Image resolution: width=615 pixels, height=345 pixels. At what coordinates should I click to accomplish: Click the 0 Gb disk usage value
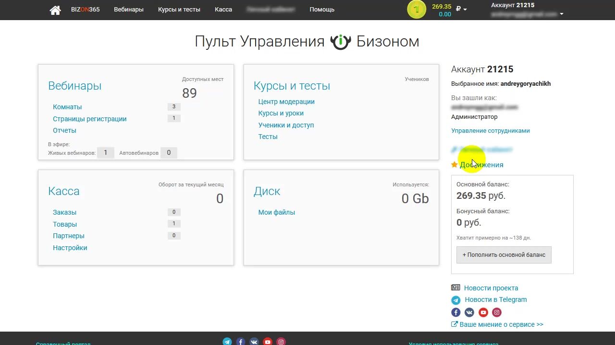coord(415,198)
